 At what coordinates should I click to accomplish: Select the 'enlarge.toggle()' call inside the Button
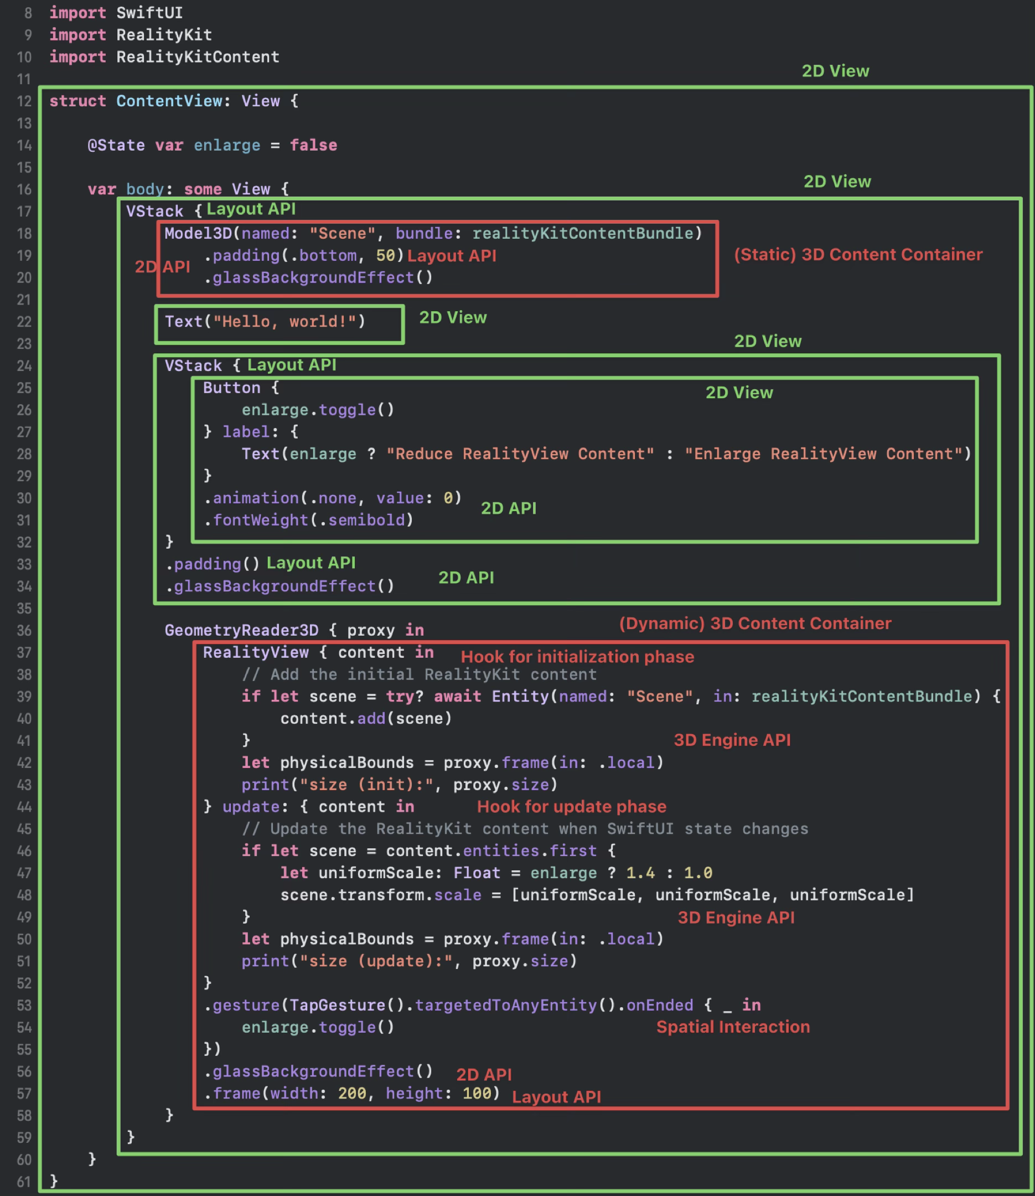[x=317, y=410]
